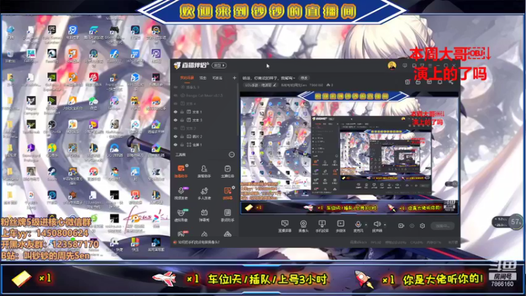Add 多媒体 media source

(x=341, y=226)
